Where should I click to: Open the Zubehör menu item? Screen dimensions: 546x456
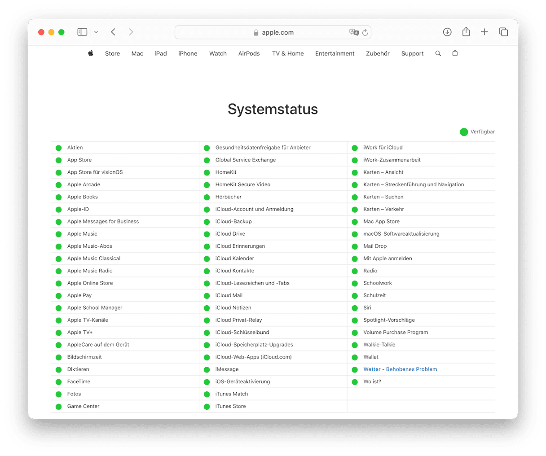pos(378,53)
